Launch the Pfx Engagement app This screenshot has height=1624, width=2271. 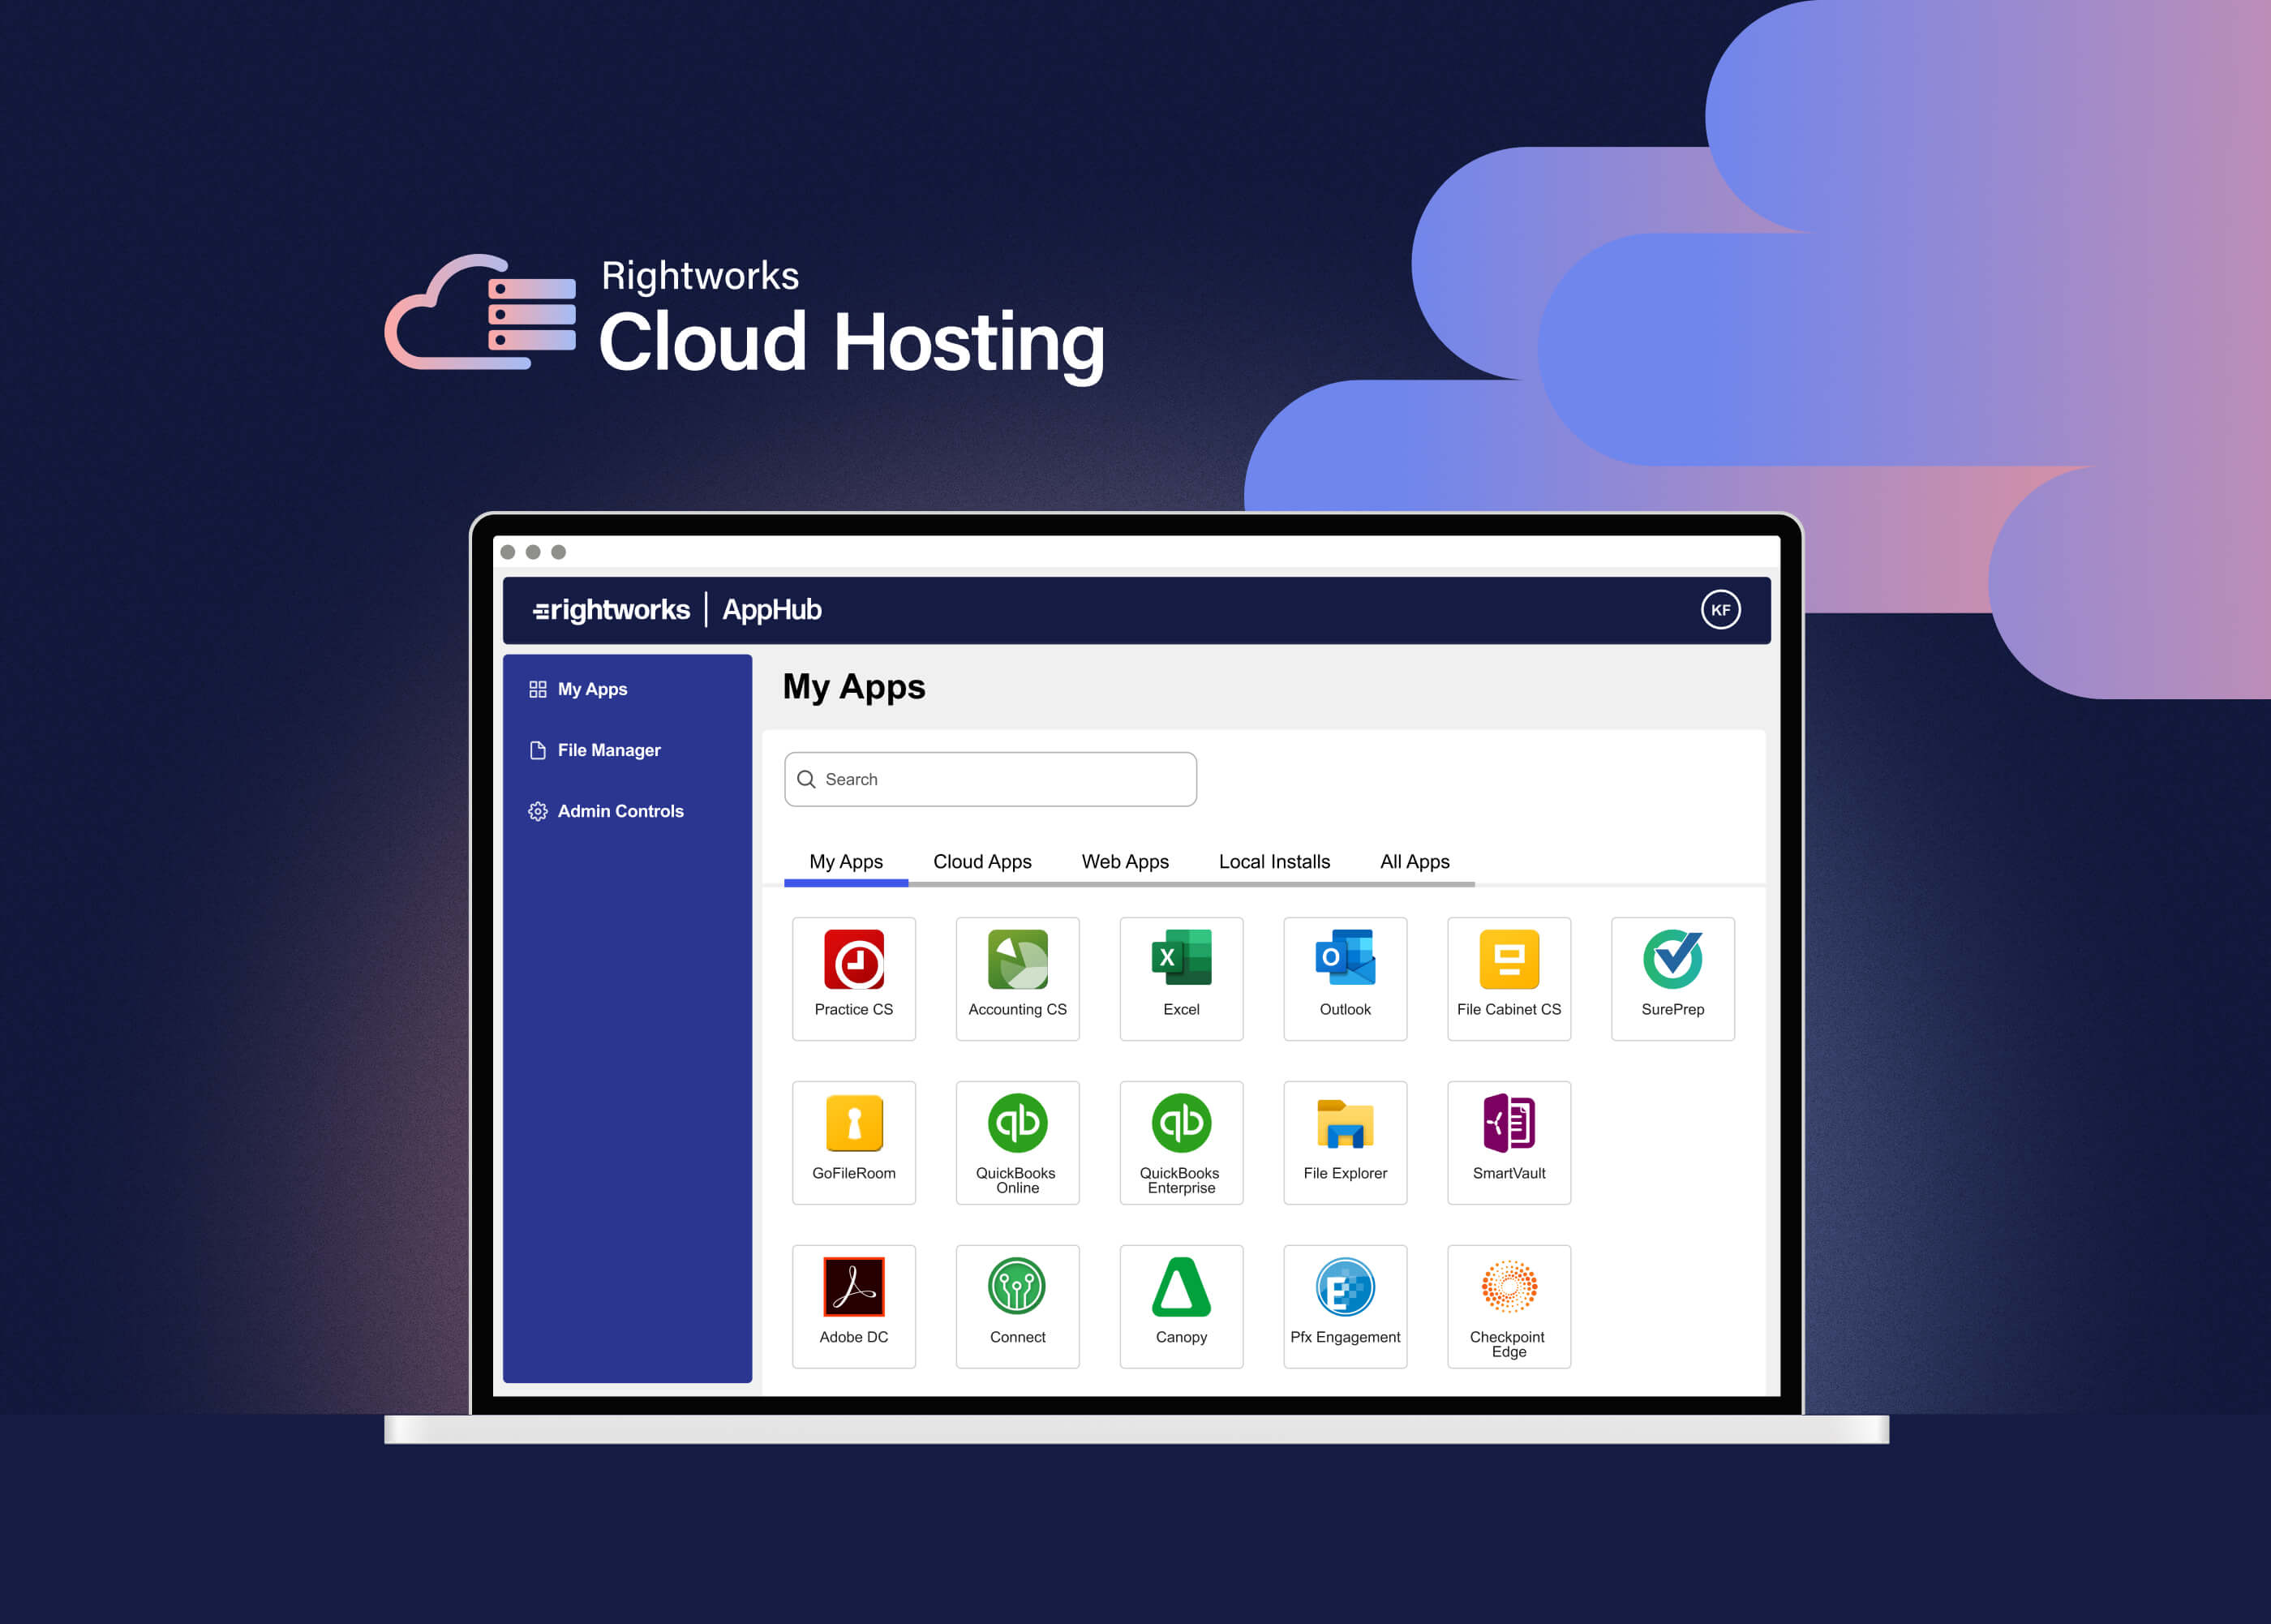[1346, 1306]
